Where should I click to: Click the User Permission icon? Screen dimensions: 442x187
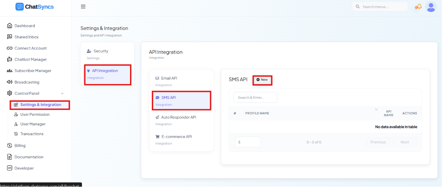coord(16,114)
